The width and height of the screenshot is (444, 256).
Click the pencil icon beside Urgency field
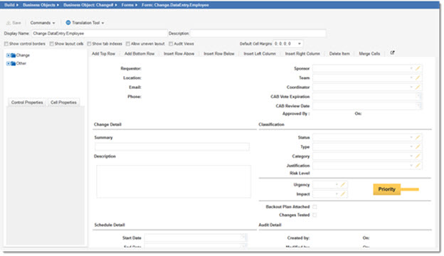pos(343,185)
